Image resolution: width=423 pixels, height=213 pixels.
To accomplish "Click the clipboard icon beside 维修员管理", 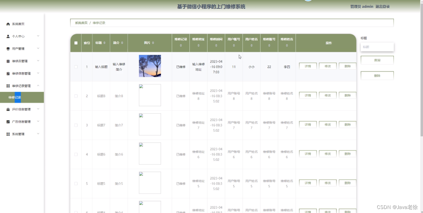I will (x=8, y=61).
